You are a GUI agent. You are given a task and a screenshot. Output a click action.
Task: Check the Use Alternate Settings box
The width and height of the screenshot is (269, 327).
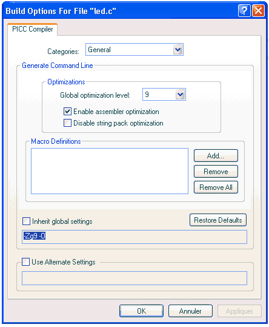coord(25,261)
